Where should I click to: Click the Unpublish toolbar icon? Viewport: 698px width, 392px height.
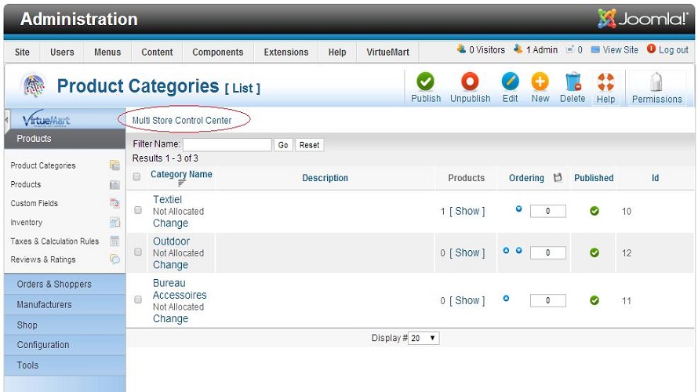pyautogui.click(x=470, y=82)
